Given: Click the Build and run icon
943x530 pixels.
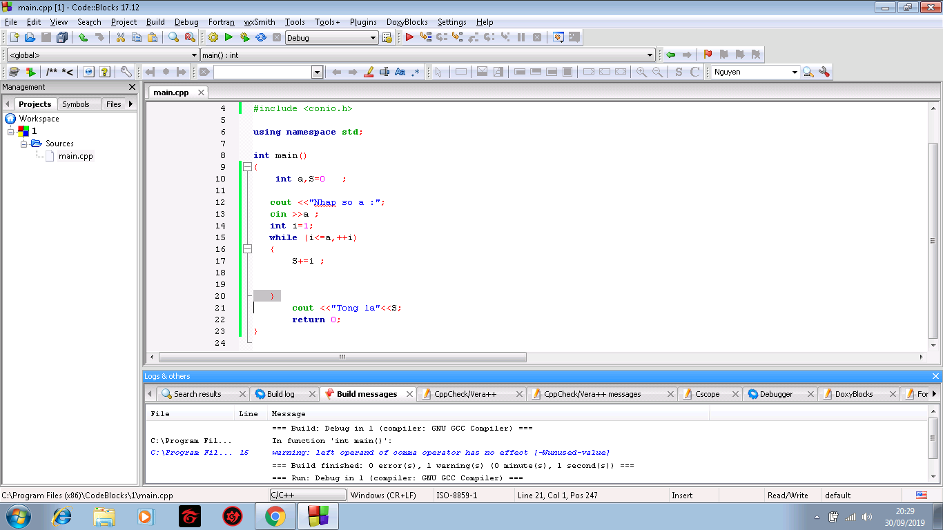Looking at the screenshot, I should coord(244,37).
